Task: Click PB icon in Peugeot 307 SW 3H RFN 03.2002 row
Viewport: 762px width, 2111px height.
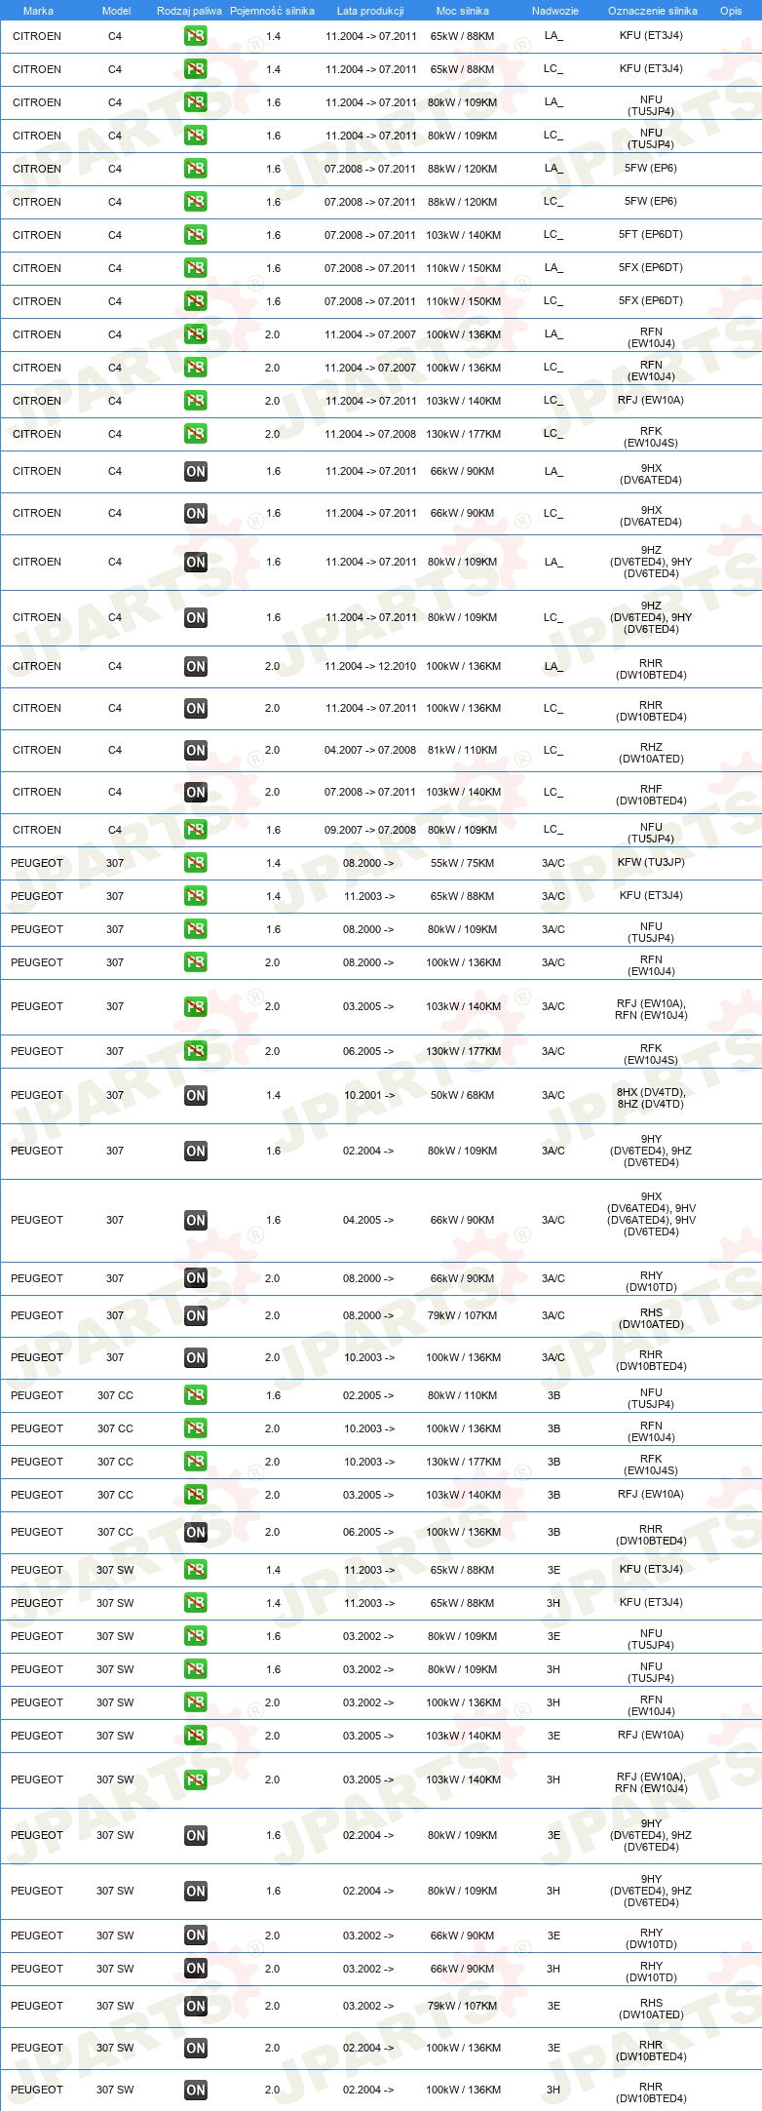Action: 195,1702
